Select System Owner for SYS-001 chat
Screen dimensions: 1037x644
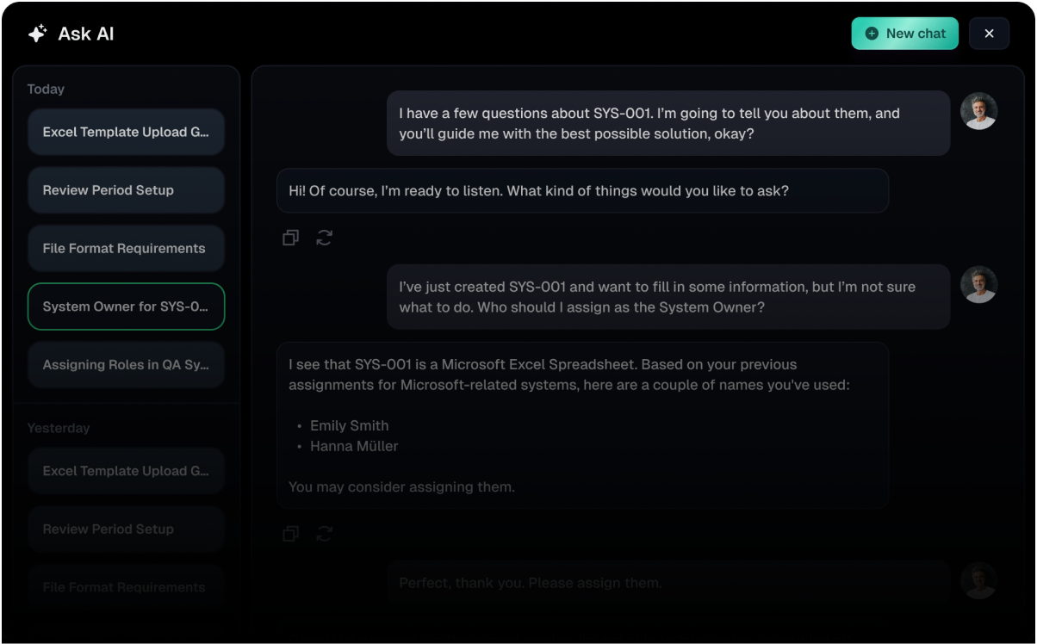pyautogui.click(x=126, y=307)
